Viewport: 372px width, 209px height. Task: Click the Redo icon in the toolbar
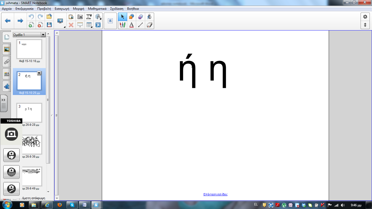40,17
